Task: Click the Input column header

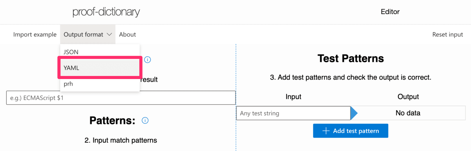Action: point(293,97)
